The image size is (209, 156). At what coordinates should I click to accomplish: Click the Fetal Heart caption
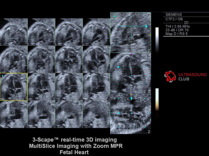click(74, 152)
